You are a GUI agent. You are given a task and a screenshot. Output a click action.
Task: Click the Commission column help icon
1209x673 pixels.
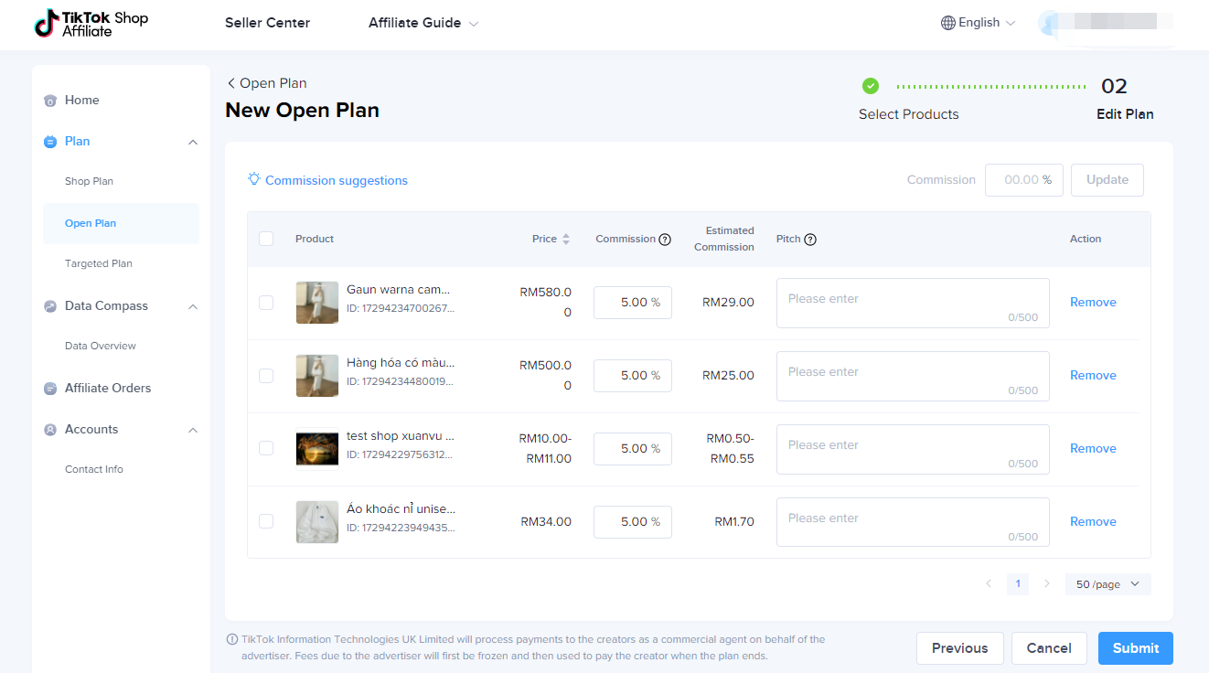(665, 240)
